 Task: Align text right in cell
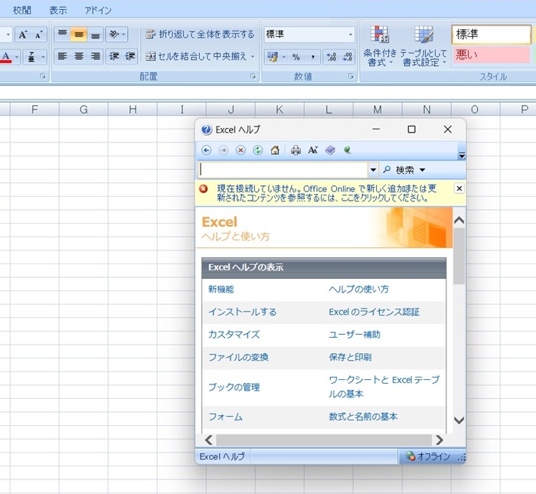[x=95, y=57]
